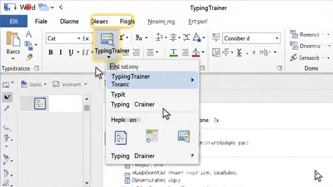The height and width of the screenshot is (187, 333).
Task: Click the picture icon in left toolbar
Action: pos(6,85)
